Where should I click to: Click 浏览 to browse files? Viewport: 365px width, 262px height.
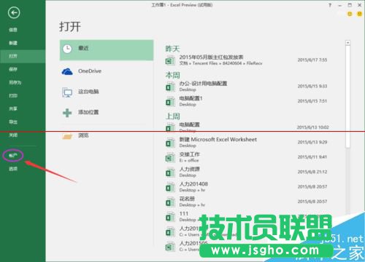click(x=107, y=135)
